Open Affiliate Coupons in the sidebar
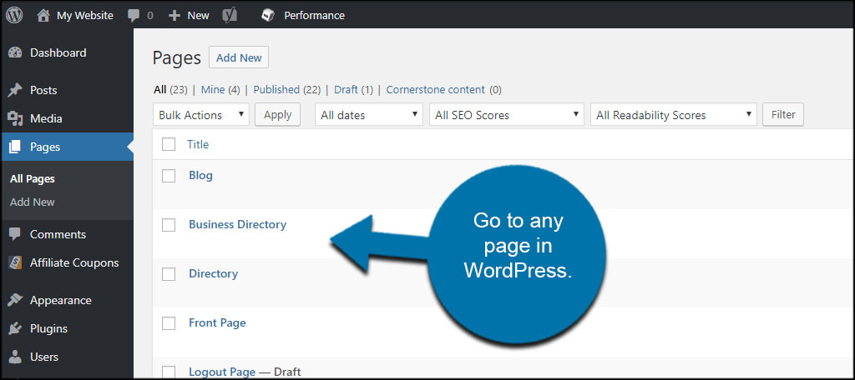The height and width of the screenshot is (380, 855). tap(74, 263)
